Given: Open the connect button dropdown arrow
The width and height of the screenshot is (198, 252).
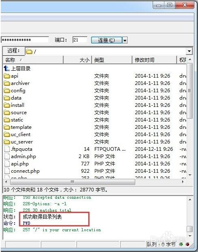Looking at the screenshot, I should coord(125,40).
